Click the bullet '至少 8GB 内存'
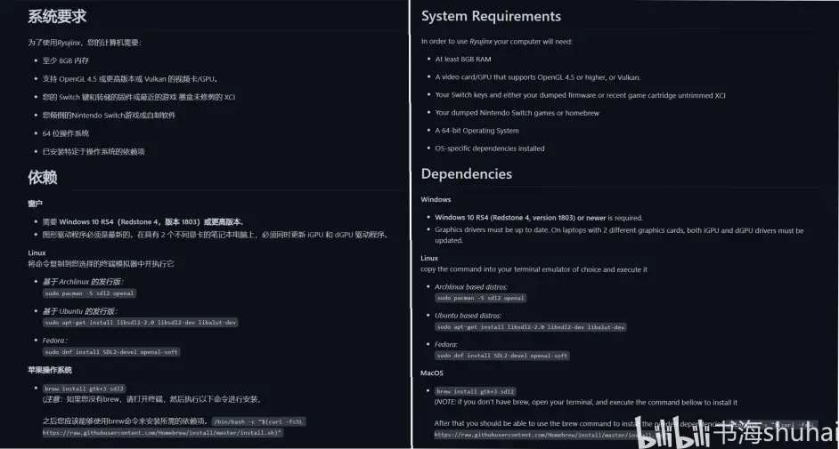This screenshot has height=449, width=839. coord(66,60)
